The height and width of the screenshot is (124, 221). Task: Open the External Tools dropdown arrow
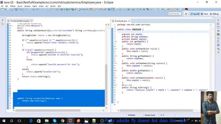tap(75, 9)
